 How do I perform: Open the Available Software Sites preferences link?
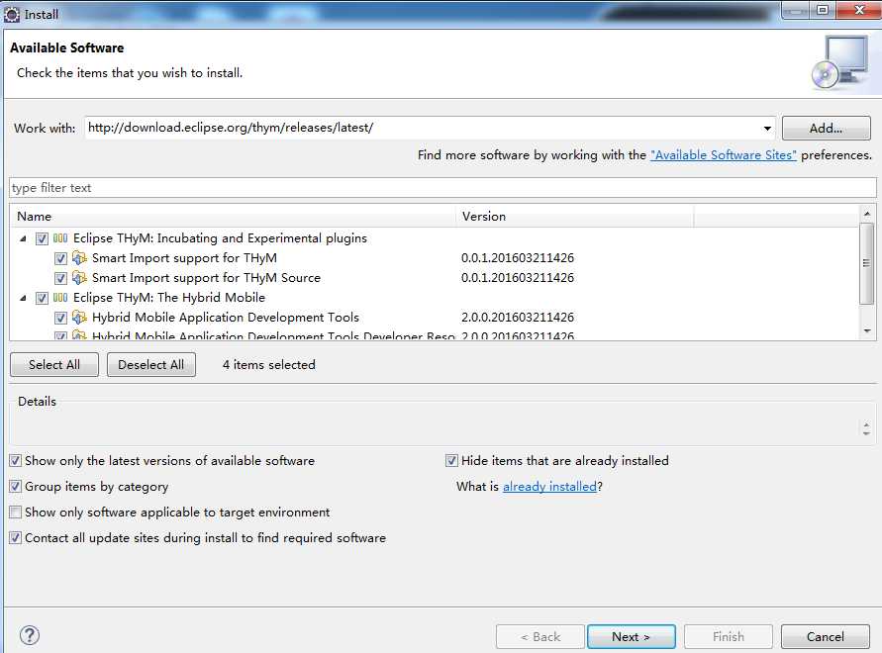[724, 155]
